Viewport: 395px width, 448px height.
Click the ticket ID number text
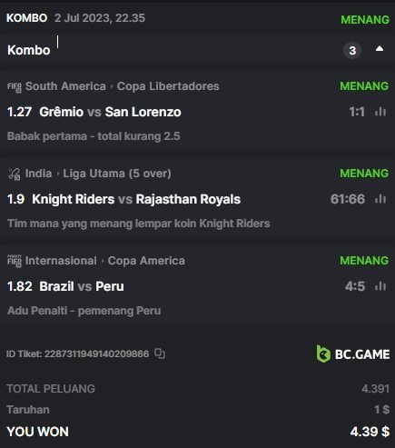(97, 353)
